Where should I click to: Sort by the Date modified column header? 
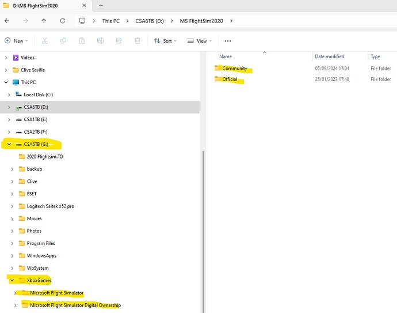tap(329, 56)
